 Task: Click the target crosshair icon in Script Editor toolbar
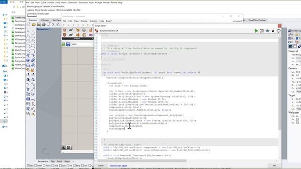point(278,31)
